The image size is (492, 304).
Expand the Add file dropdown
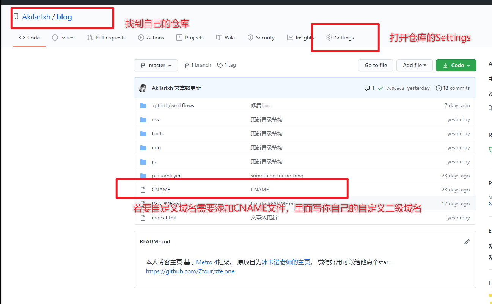[x=414, y=65]
